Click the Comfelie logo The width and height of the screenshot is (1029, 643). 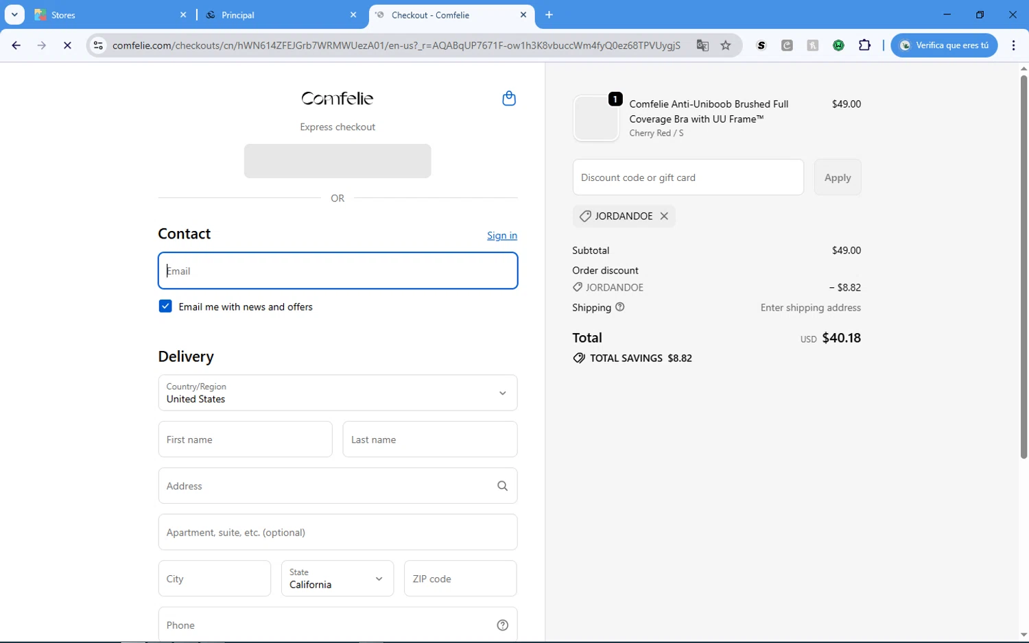(338, 99)
